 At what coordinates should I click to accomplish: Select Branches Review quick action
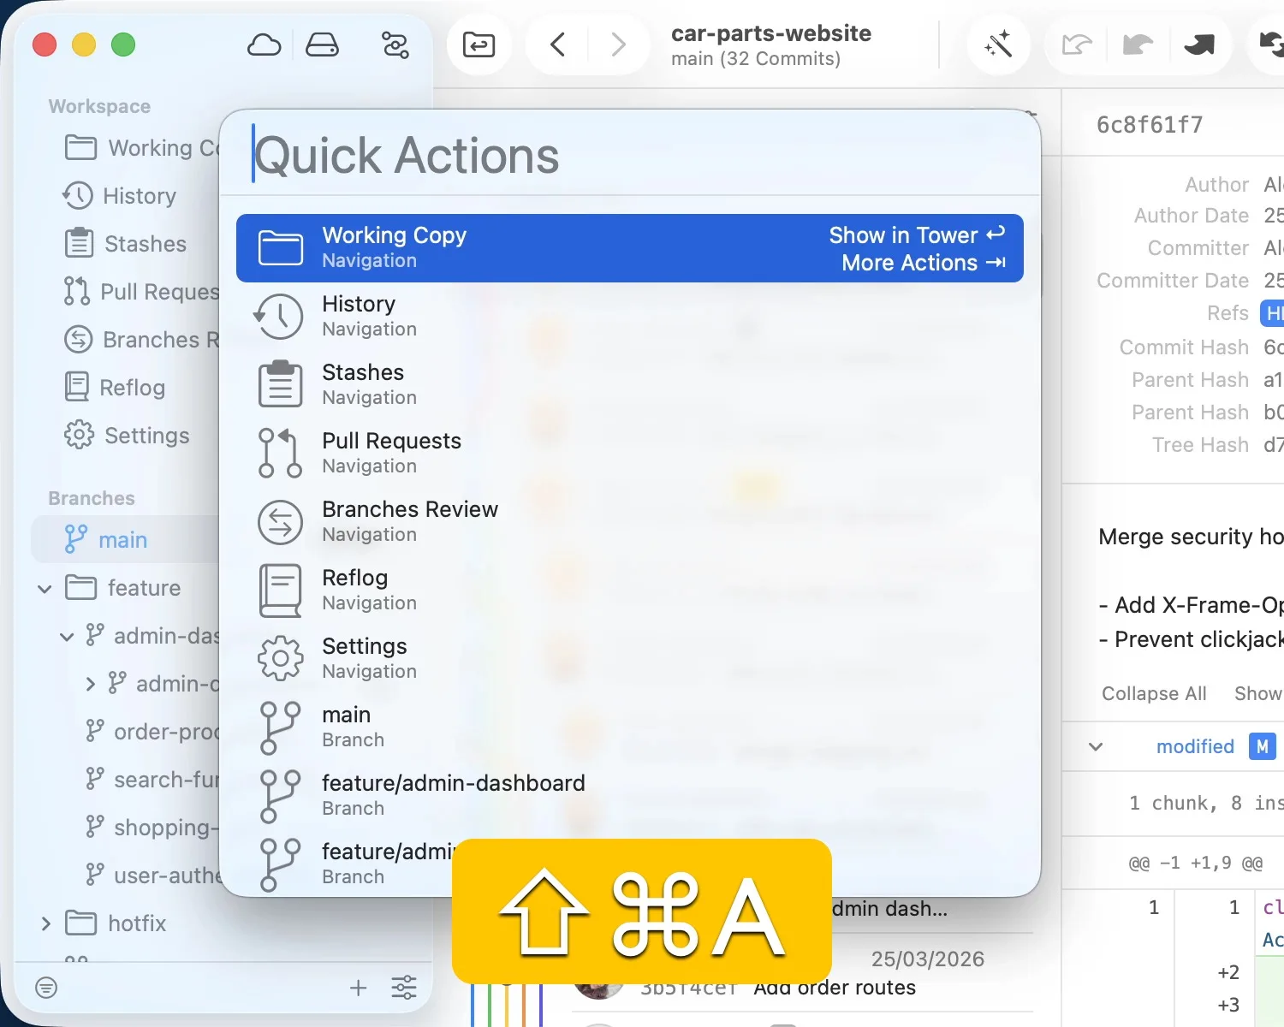pos(630,522)
